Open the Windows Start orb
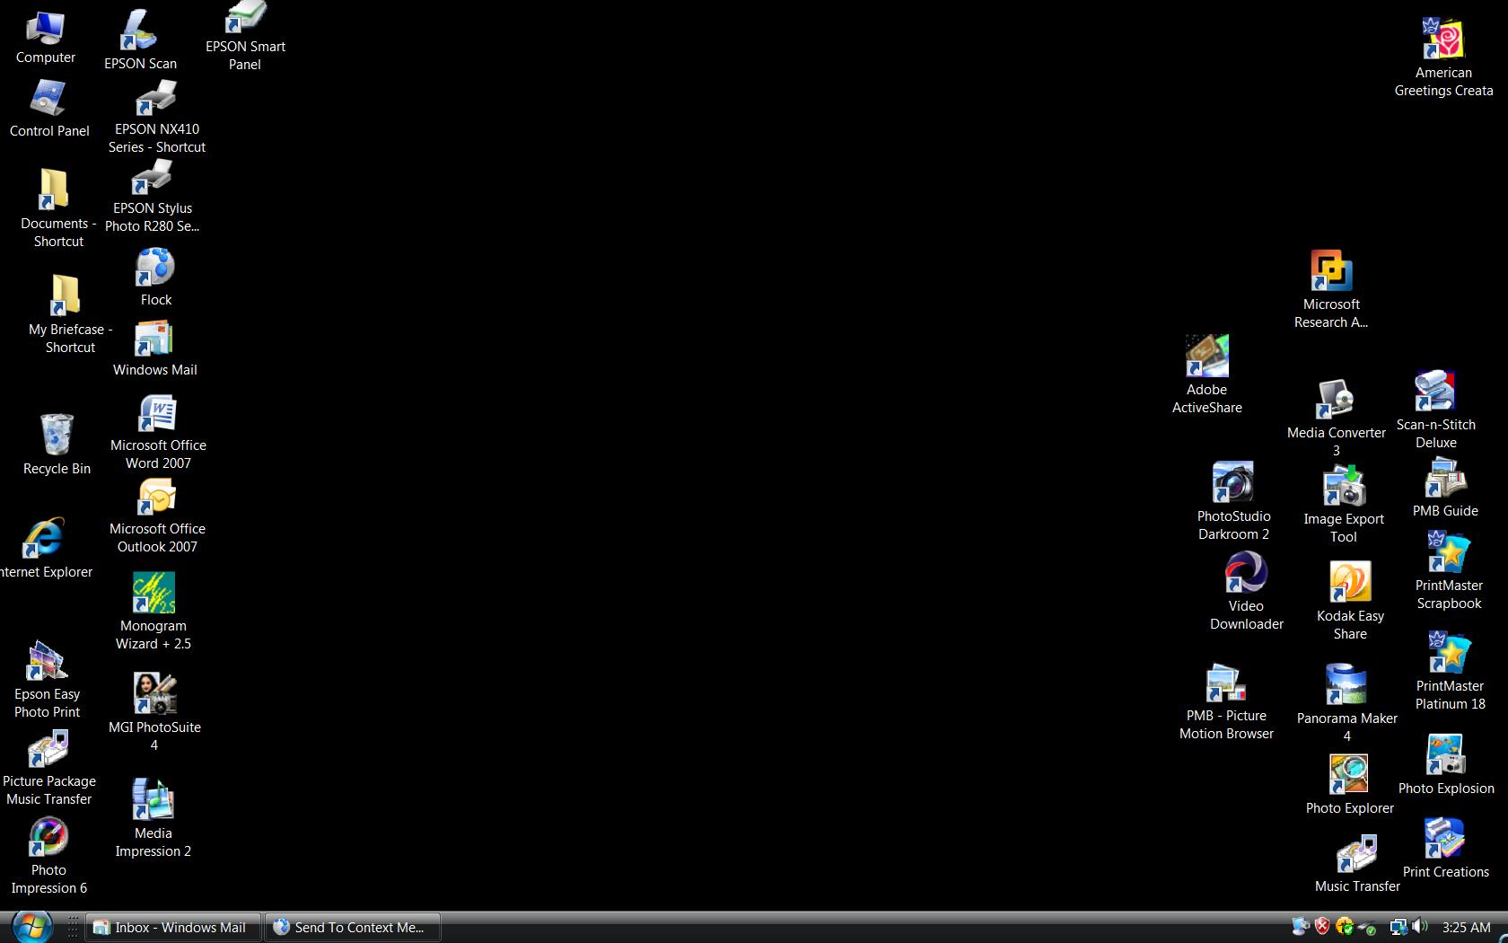The image size is (1508, 943). point(31,927)
